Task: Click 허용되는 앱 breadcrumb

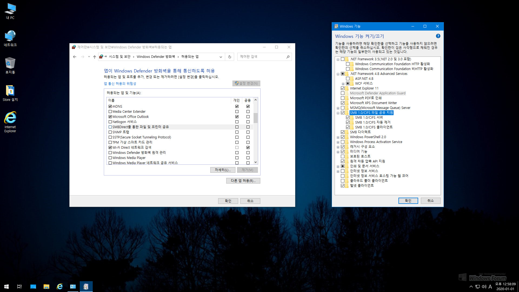Action: pos(190,57)
